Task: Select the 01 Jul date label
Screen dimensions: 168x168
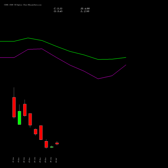Action: (x=56, y=160)
